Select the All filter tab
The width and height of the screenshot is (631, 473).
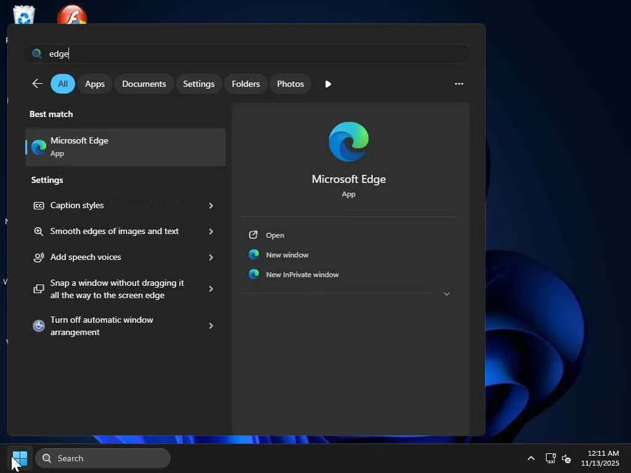(x=63, y=84)
